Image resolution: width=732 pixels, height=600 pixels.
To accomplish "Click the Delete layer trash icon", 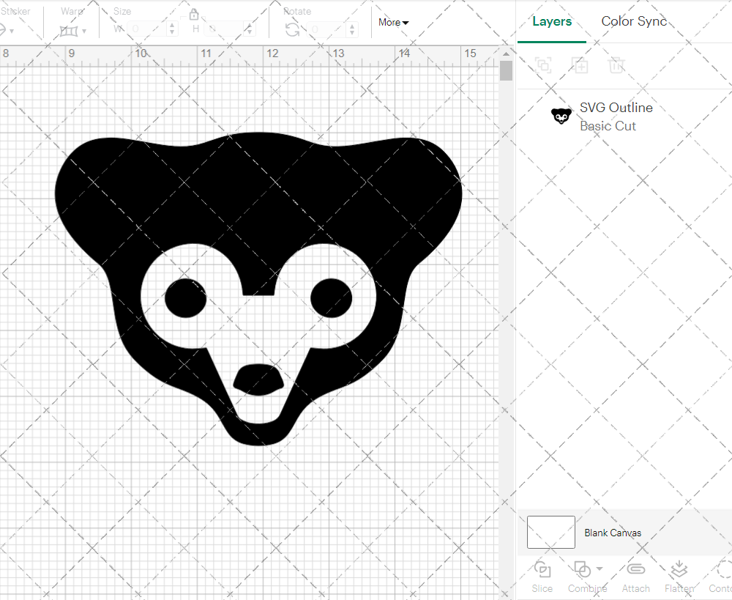I will pos(616,65).
